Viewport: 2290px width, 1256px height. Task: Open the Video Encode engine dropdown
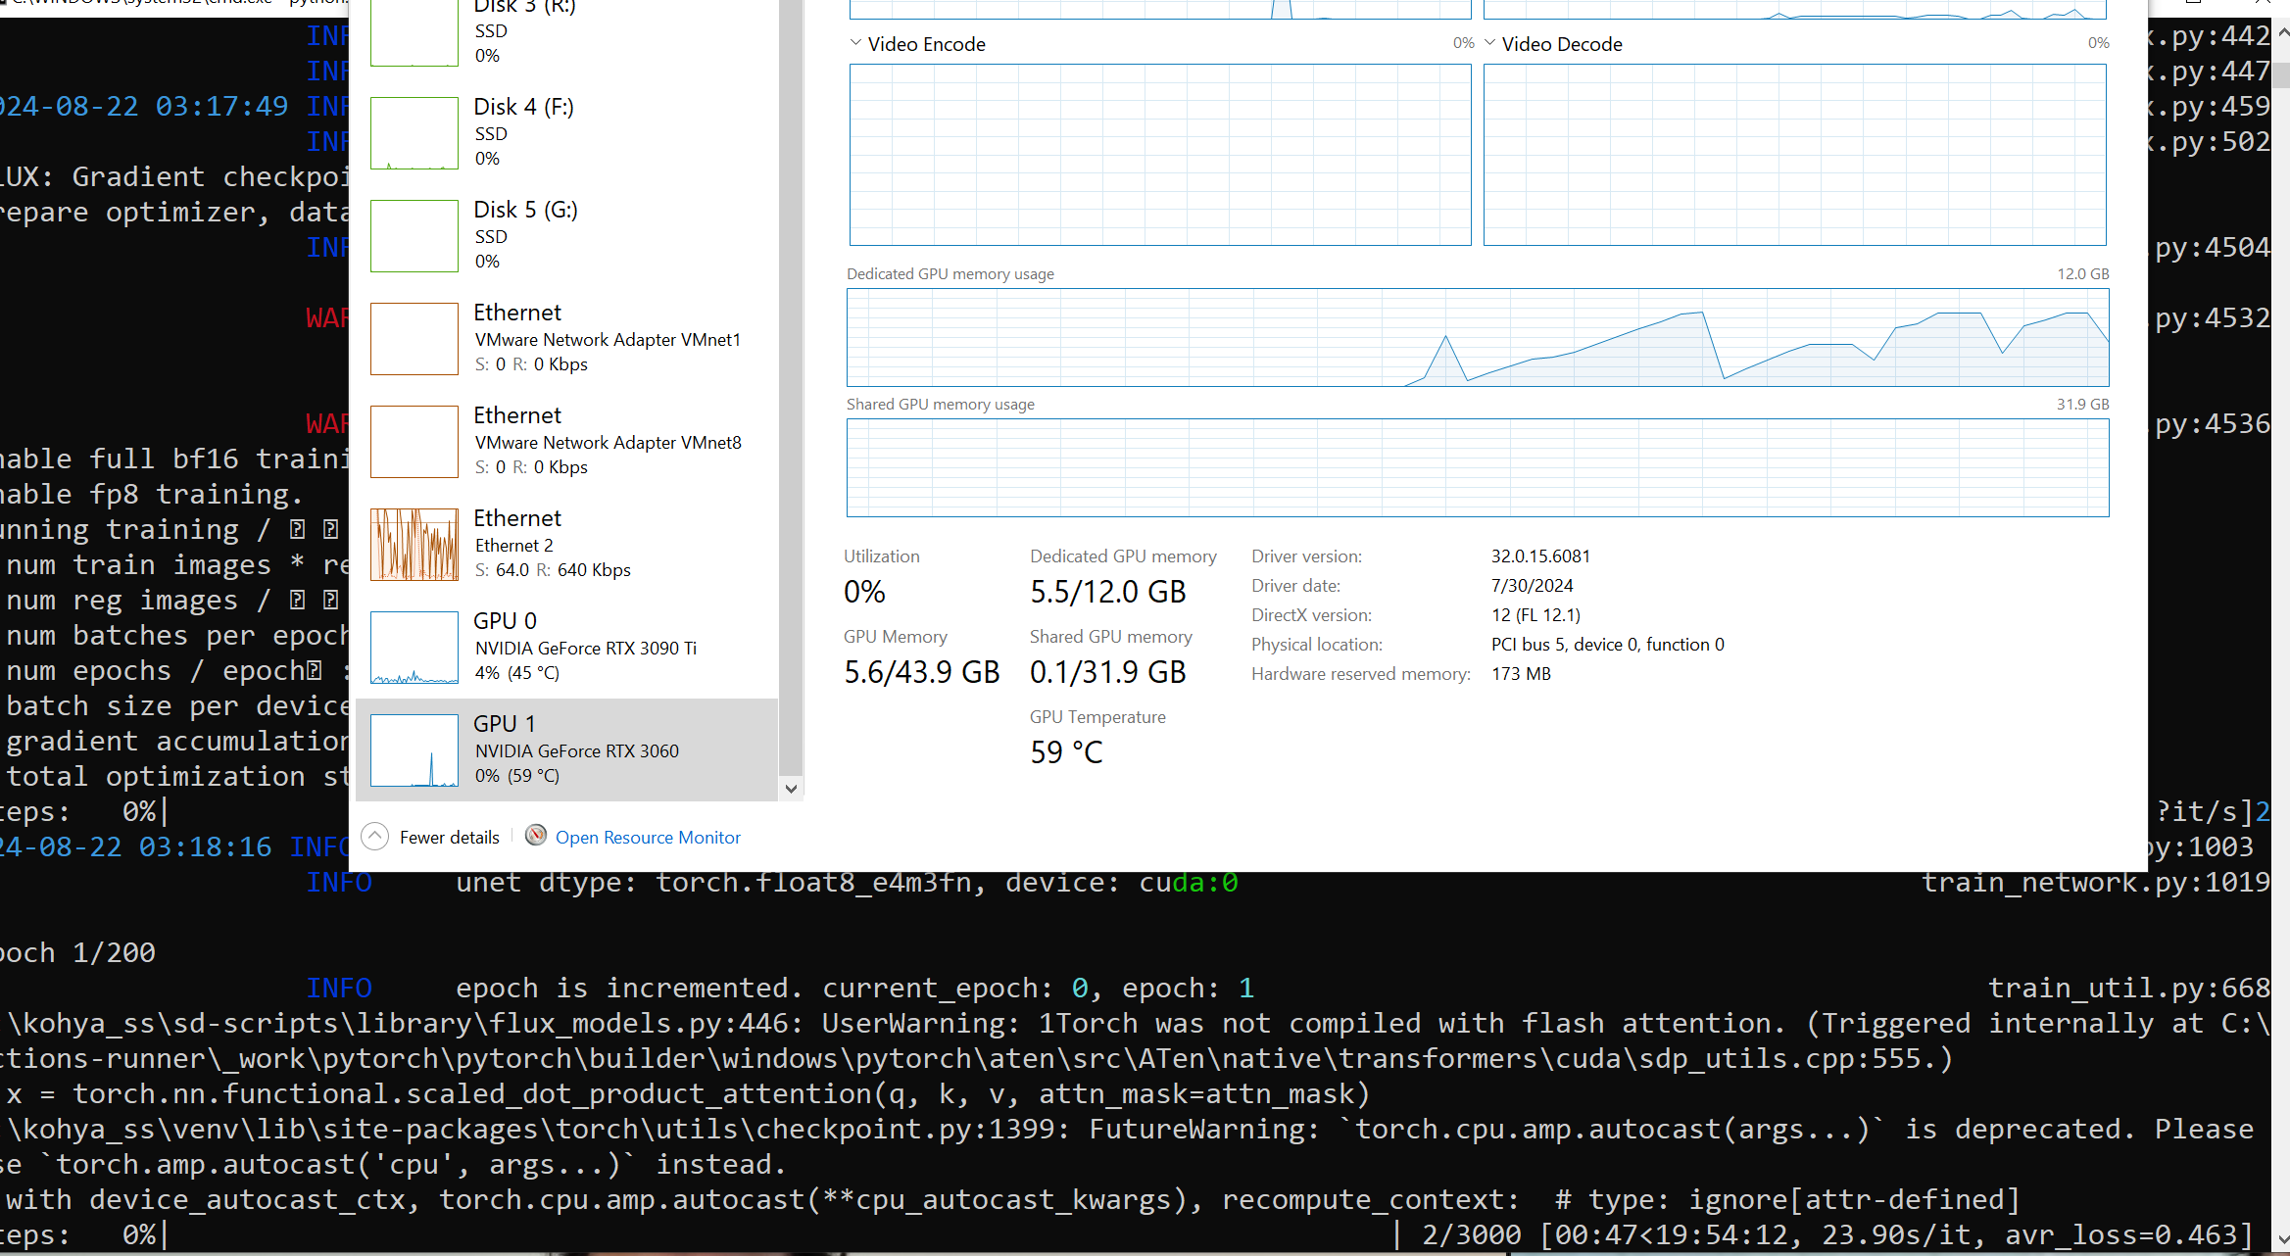855,43
